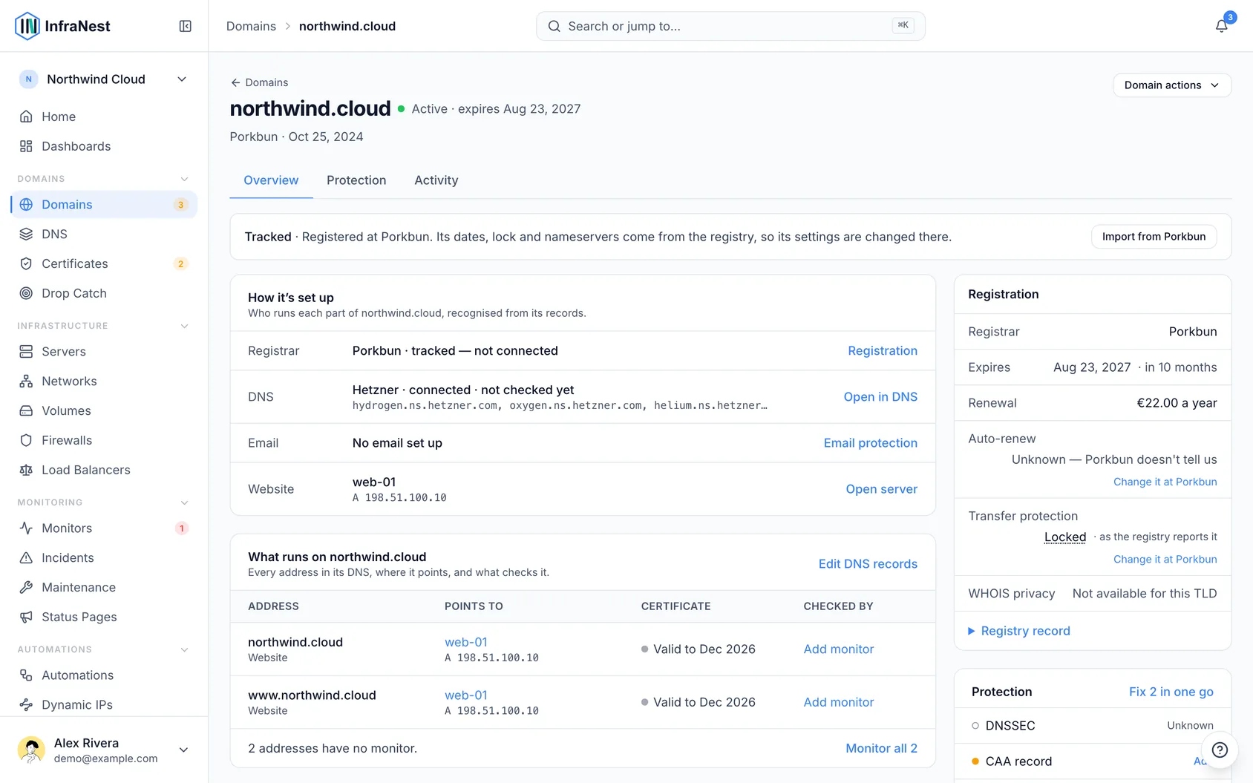1253x783 pixels.
Task: Expand the Northwind Cloud workspace switcher
Action: click(x=104, y=79)
